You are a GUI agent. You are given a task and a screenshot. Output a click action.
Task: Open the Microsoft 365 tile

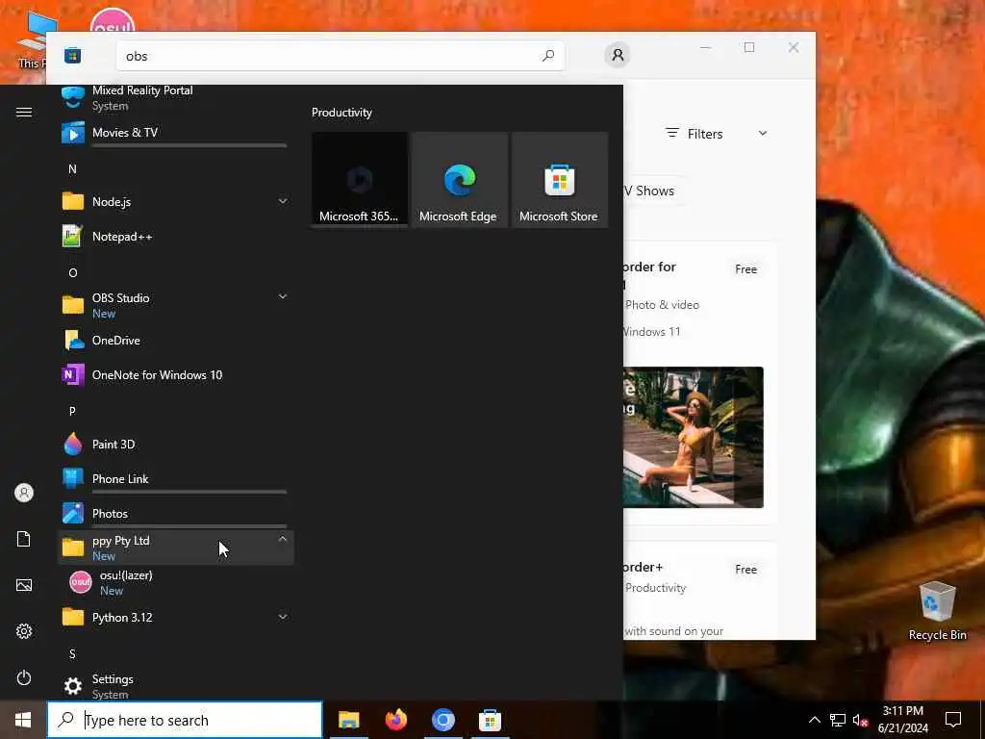[360, 180]
